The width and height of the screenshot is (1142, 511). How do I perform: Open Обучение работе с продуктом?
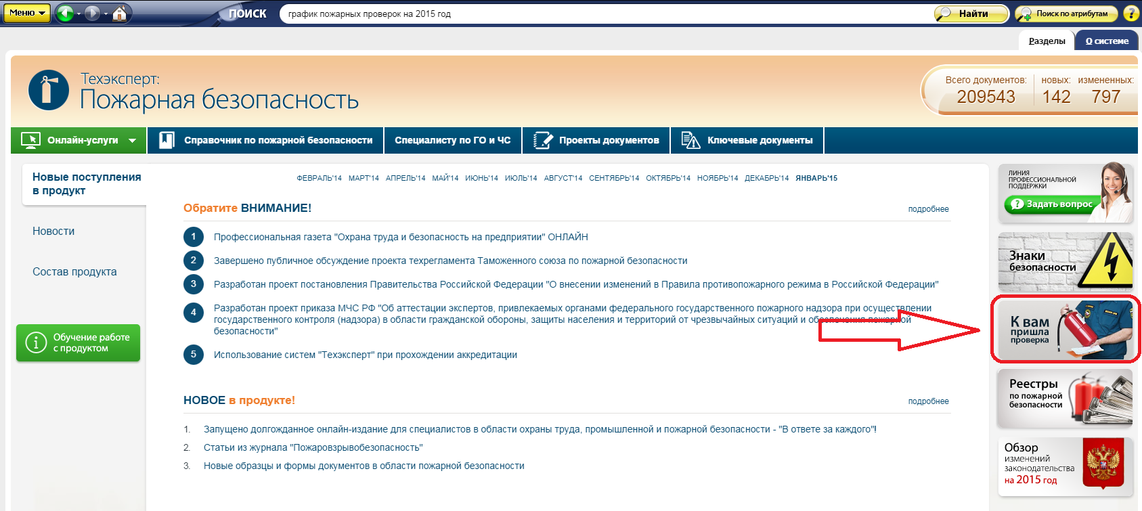click(79, 342)
